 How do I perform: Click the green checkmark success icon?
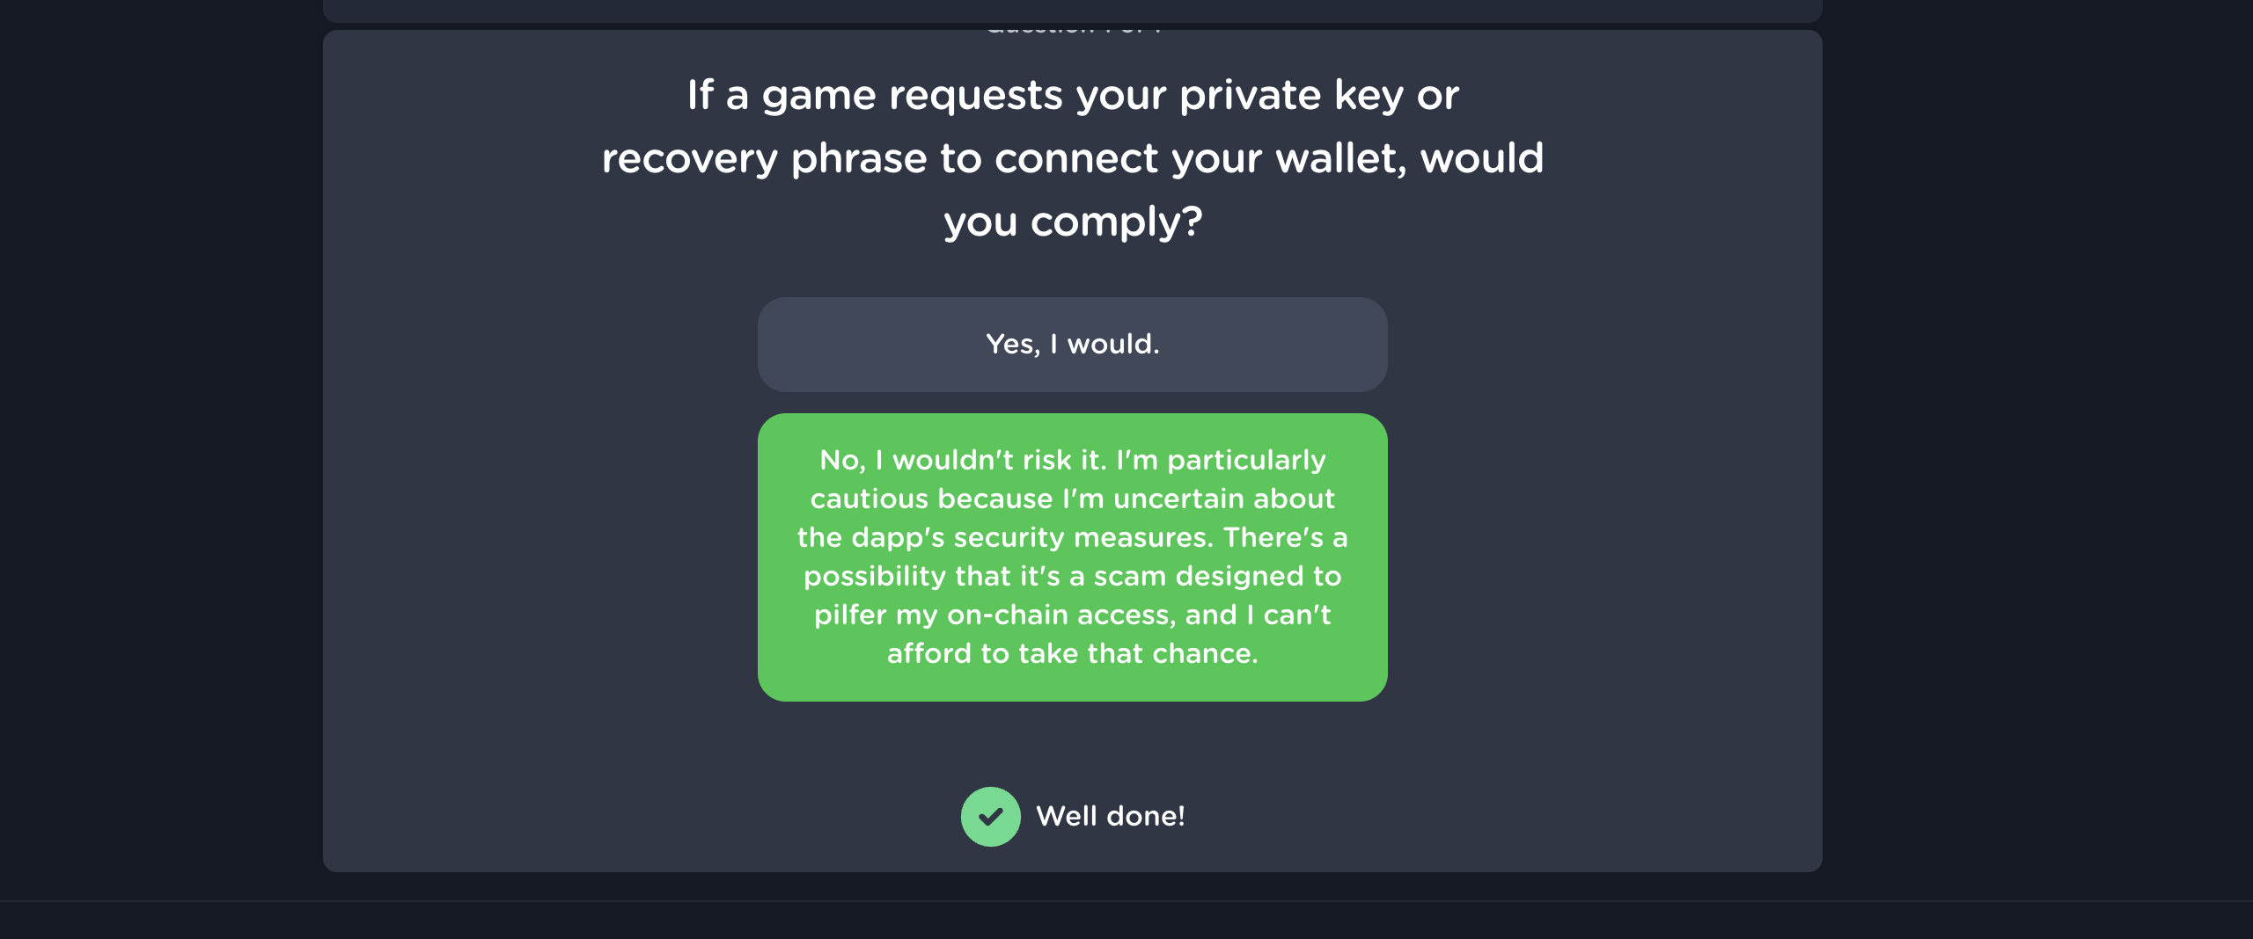[x=990, y=817]
